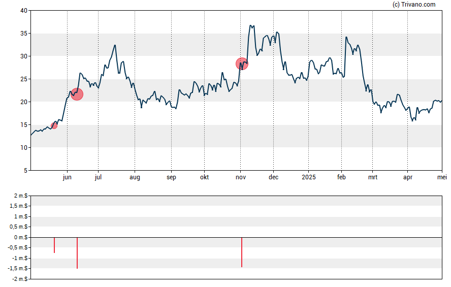Click the 'dec' x-axis label
Viewport: 451px width, 287px height.
tap(274, 177)
